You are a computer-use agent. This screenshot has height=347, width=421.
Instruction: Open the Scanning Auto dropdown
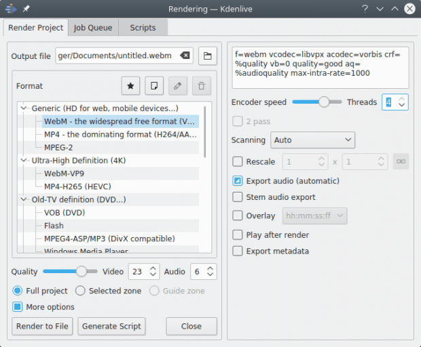(x=312, y=140)
